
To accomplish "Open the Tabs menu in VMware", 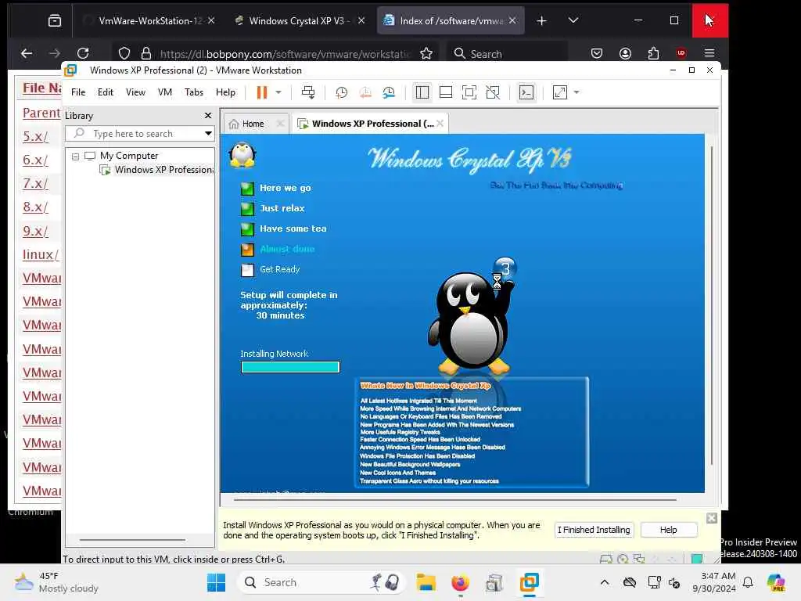I will point(194,92).
